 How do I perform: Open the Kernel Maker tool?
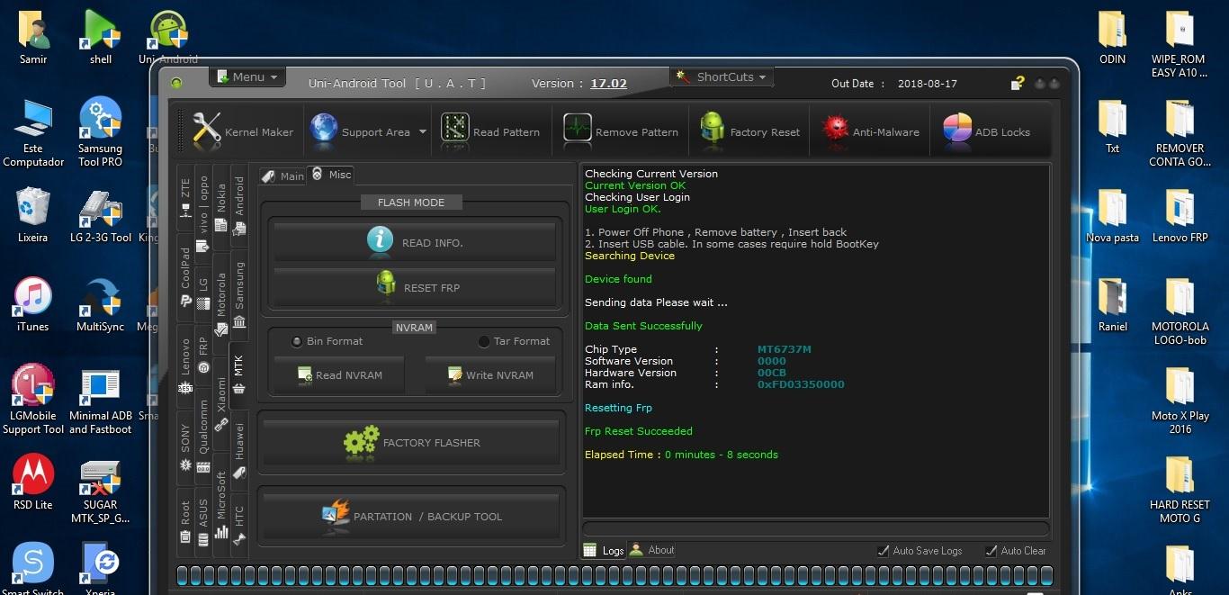click(243, 131)
